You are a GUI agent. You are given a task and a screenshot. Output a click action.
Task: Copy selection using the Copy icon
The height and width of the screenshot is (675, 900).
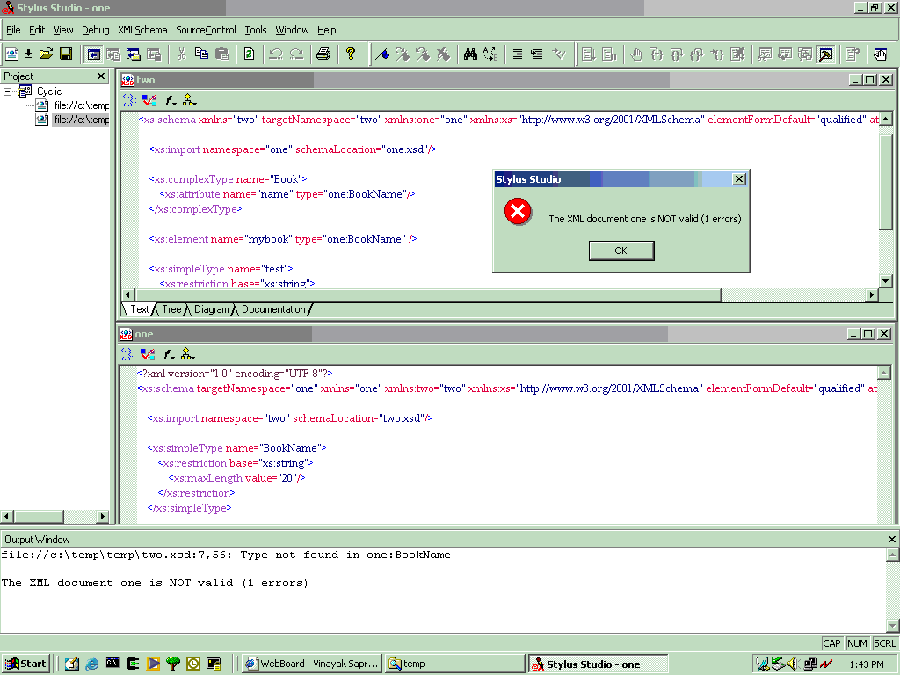point(201,54)
